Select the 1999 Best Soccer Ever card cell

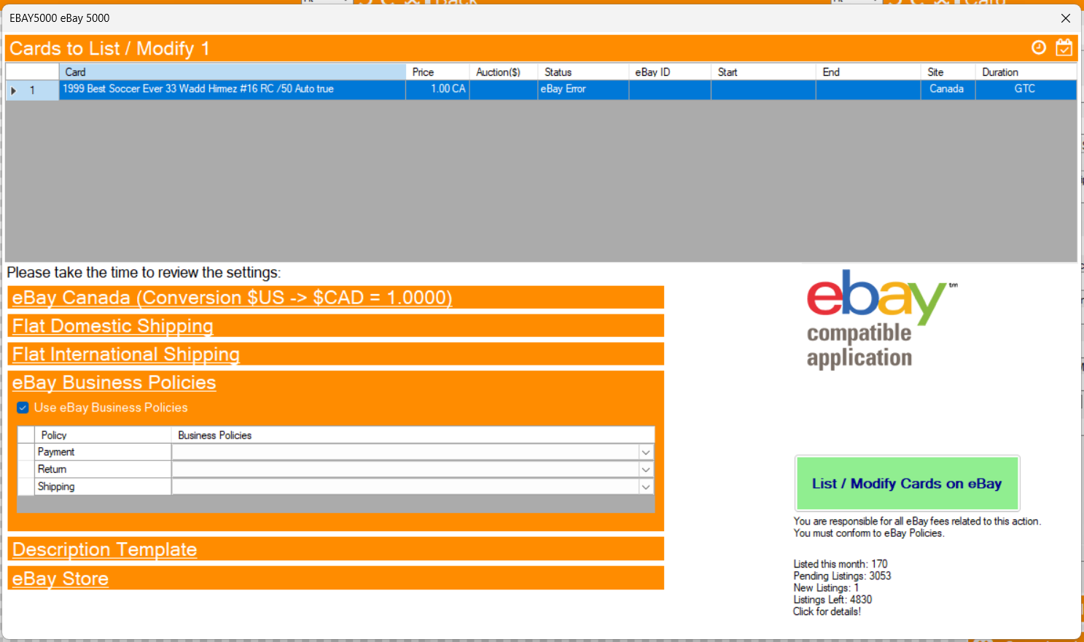tap(233, 89)
